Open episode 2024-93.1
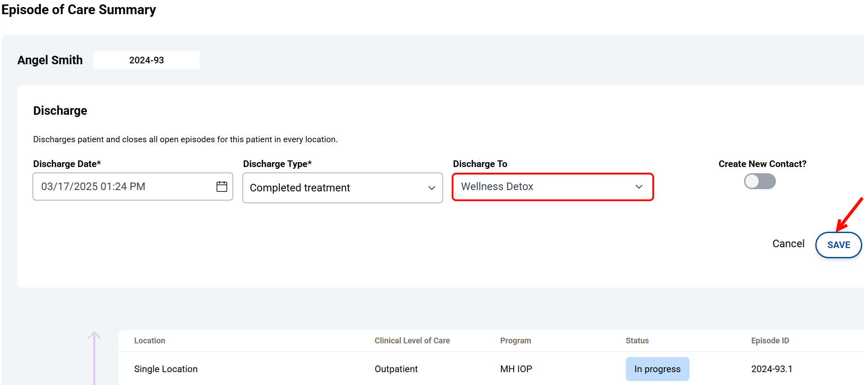This screenshot has height=385, width=864. coord(771,369)
